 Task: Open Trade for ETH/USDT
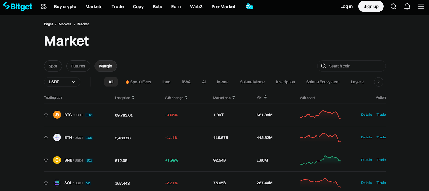pyautogui.click(x=381, y=137)
